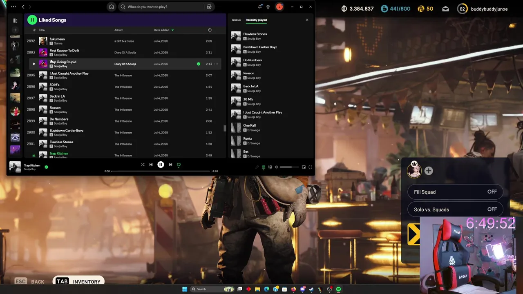
Task: Click the Liked Songs list scrollbar
Action: click(x=224, y=128)
